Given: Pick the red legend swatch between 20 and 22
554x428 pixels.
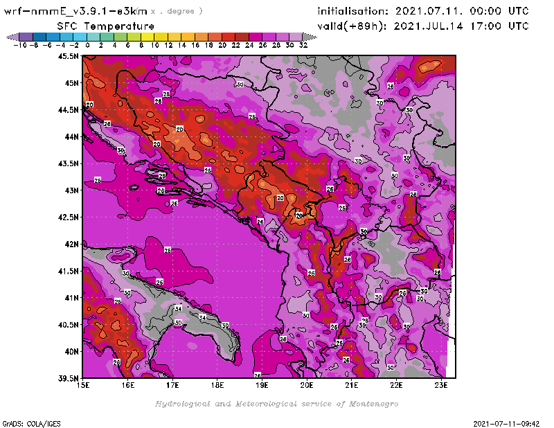Looking at the screenshot, I should 229,37.
